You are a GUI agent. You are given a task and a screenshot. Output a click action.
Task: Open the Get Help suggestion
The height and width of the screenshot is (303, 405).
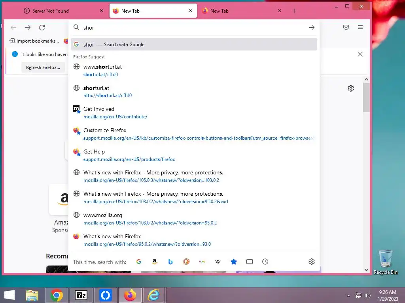coord(194,155)
